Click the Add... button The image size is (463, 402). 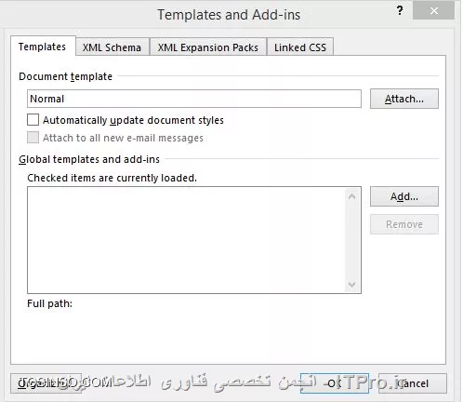pyautogui.click(x=404, y=196)
